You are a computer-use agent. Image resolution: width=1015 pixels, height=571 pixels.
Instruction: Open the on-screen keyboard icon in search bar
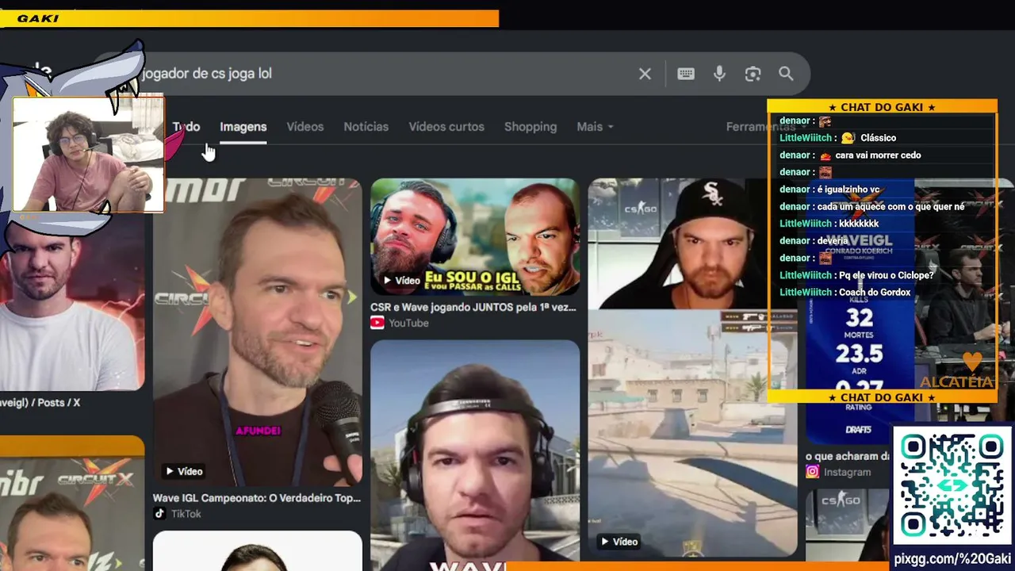(x=686, y=74)
